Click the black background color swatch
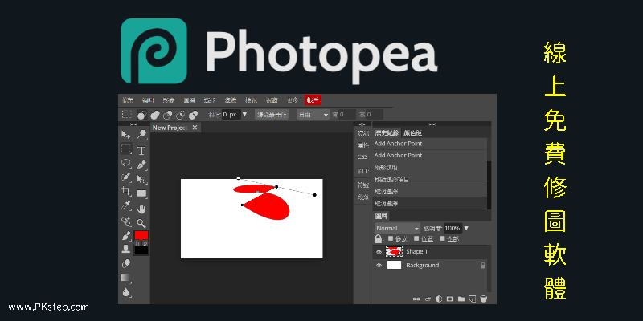643x321 pixels. point(141,250)
